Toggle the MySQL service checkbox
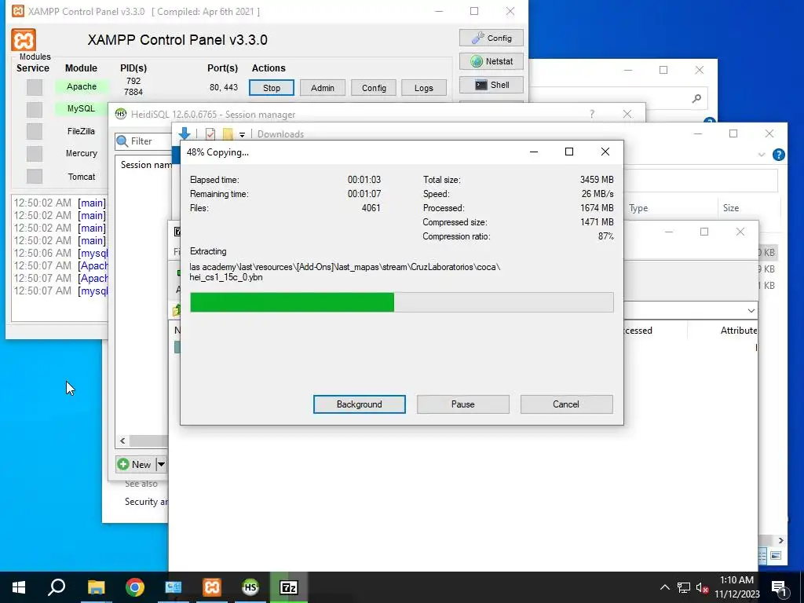The width and height of the screenshot is (804, 603). pos(35,109)
